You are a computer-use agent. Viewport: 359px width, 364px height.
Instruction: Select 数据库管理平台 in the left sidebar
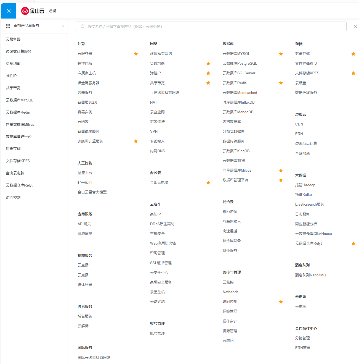(19, 137)
